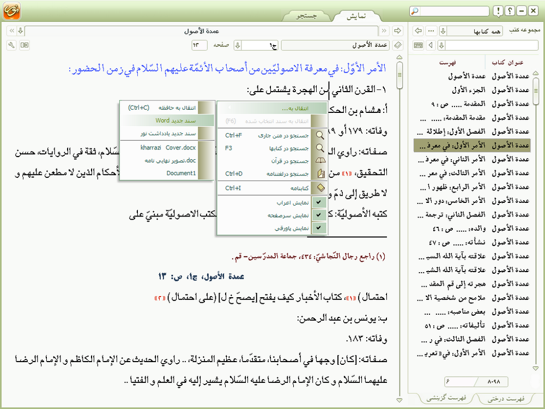
Task: Disable the نمایش پاورقی option
Action: (319, 228)
